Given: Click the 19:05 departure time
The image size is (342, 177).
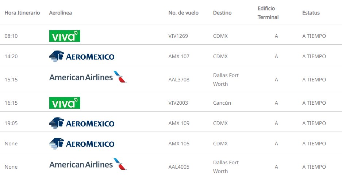Looking at the screenshot, I should (x=11, y=123).
